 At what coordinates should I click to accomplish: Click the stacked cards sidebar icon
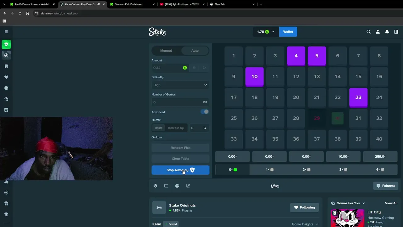(x=6, y=99)
